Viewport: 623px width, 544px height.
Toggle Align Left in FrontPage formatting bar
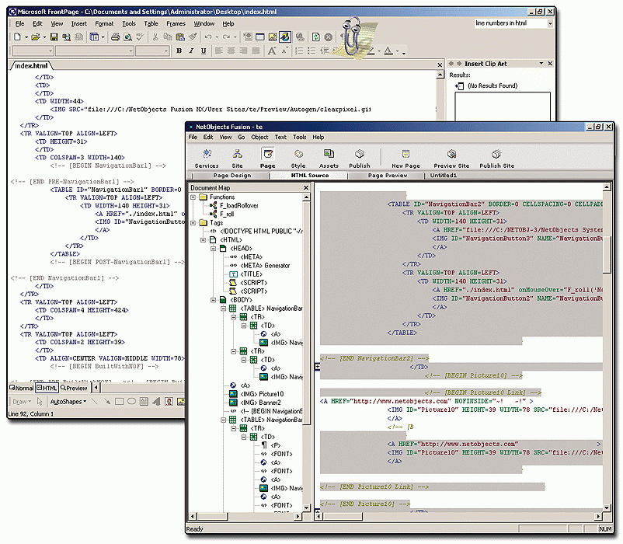(x=218, y=51)
